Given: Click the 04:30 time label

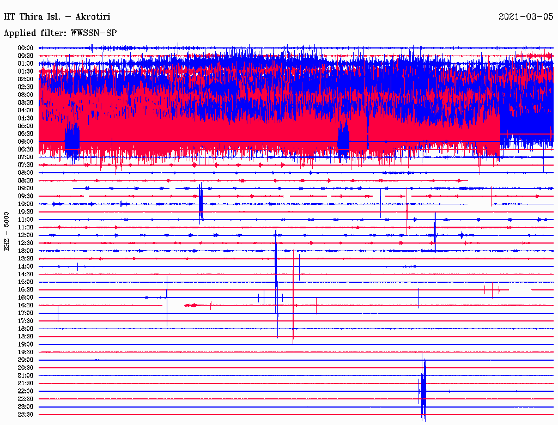Looking at the screenshot, I should [26, 118].
